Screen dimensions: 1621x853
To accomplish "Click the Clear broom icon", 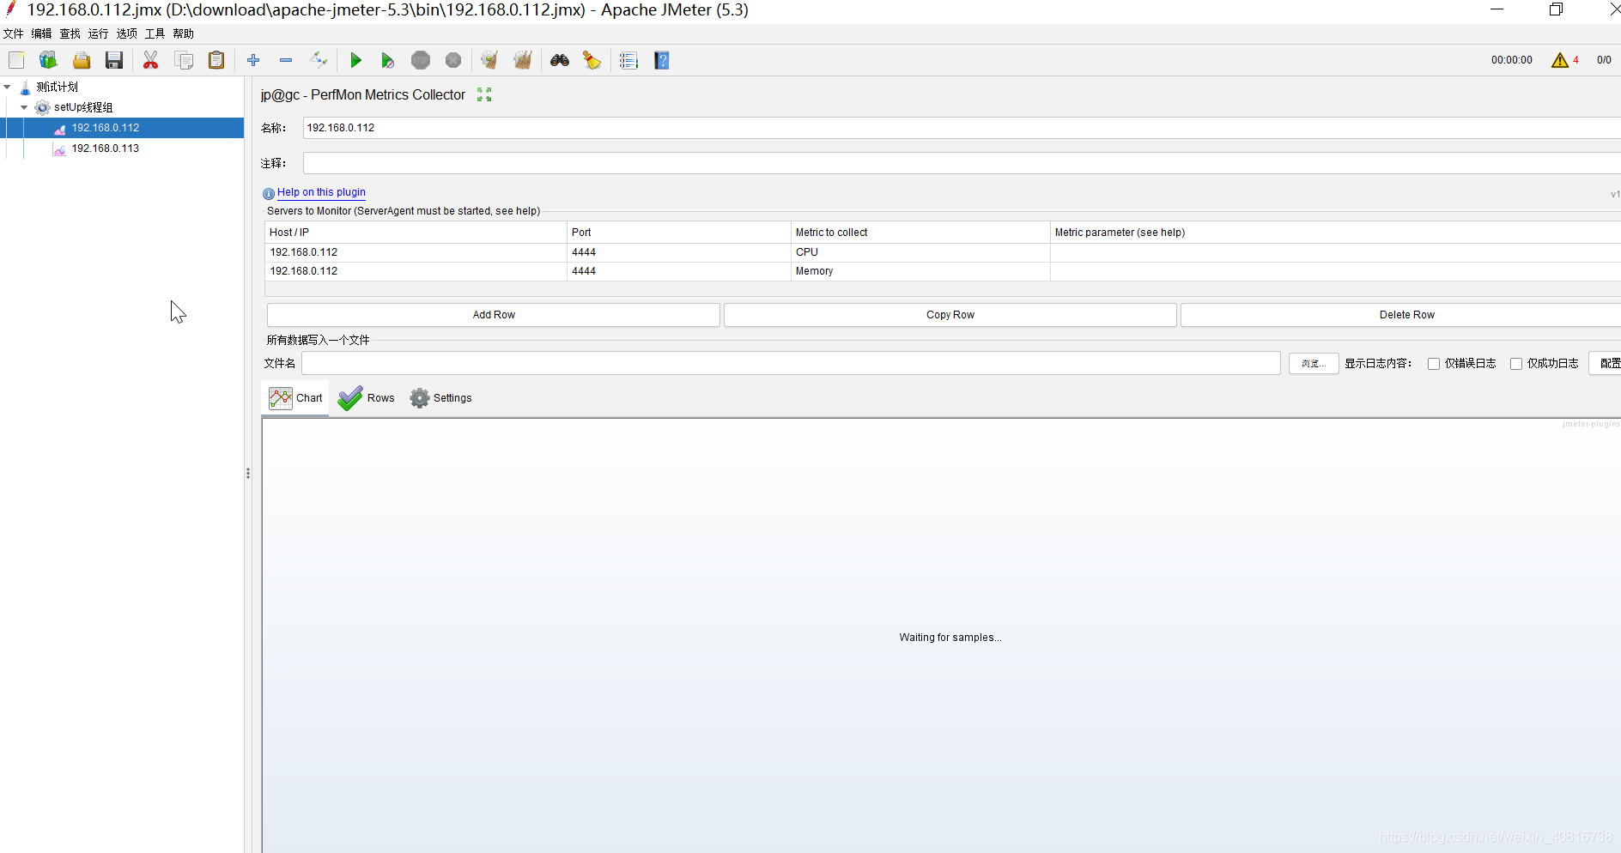I will coord(489,60).
